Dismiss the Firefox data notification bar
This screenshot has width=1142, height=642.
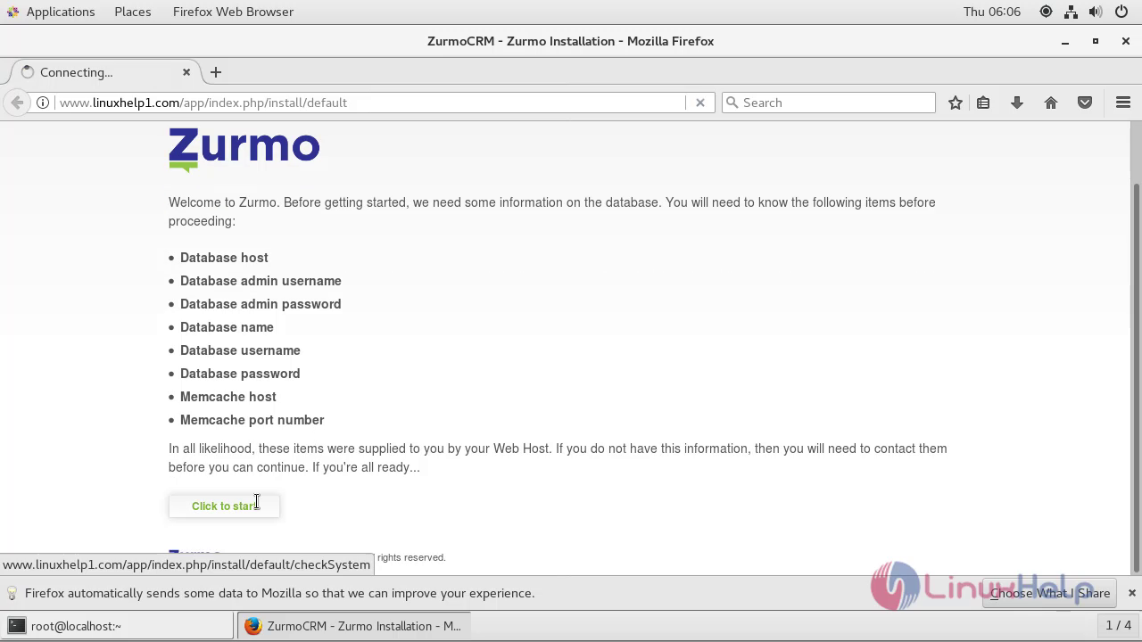(x=1131, y=593)
